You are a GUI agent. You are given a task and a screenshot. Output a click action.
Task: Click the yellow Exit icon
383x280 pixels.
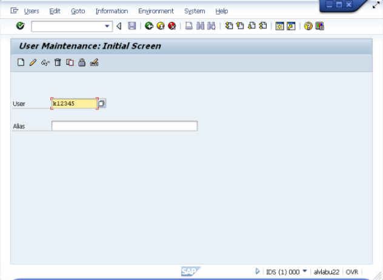[161, 26]
